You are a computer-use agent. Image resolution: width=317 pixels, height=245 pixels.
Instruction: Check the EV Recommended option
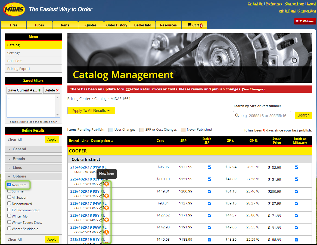tap(9, 210)
